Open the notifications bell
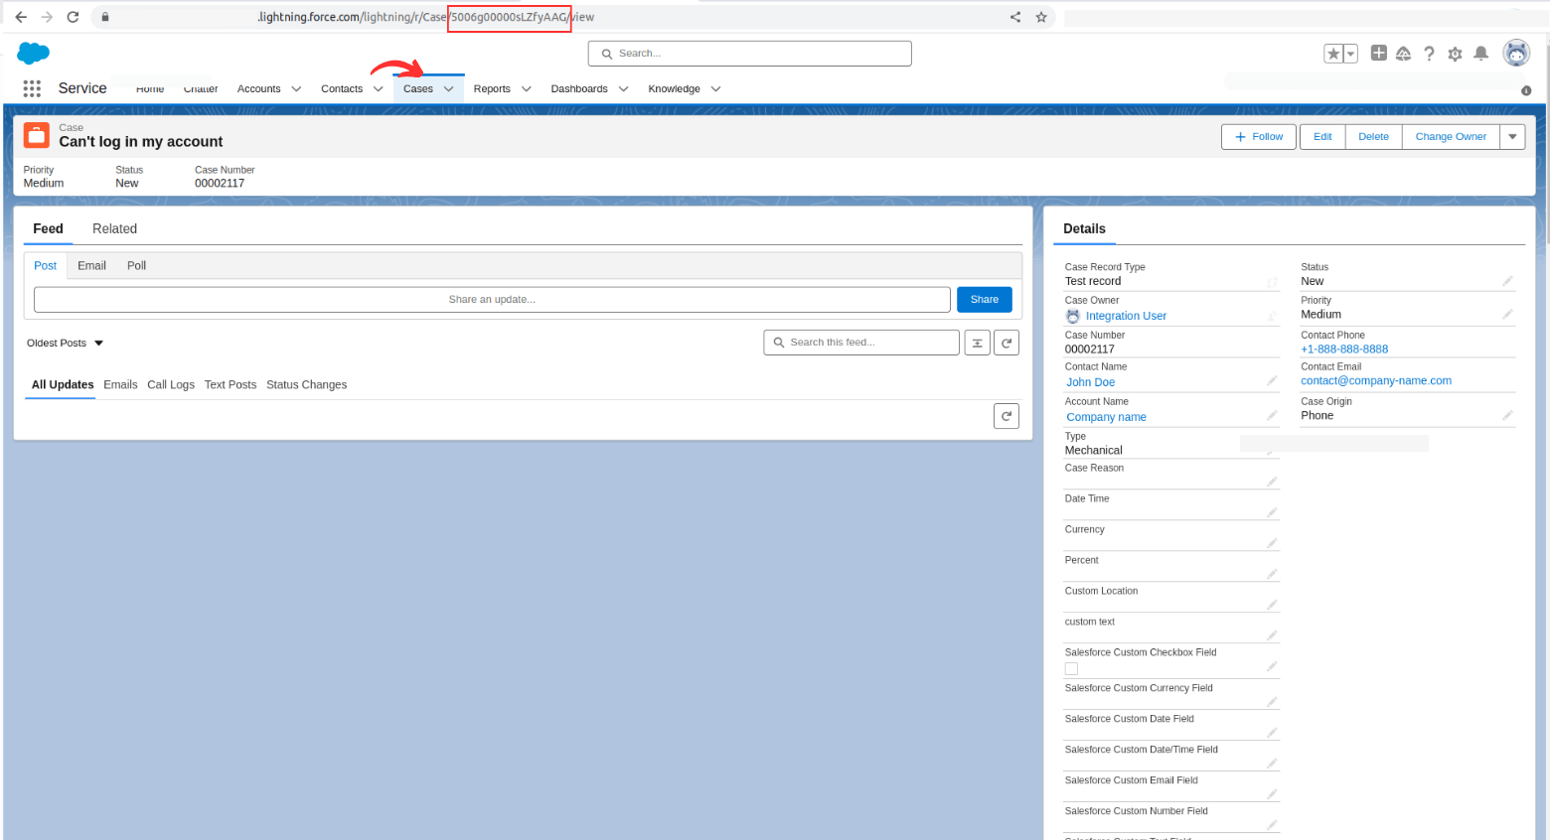Viewport: 1550px width, 840px height. coord(1480,54)
